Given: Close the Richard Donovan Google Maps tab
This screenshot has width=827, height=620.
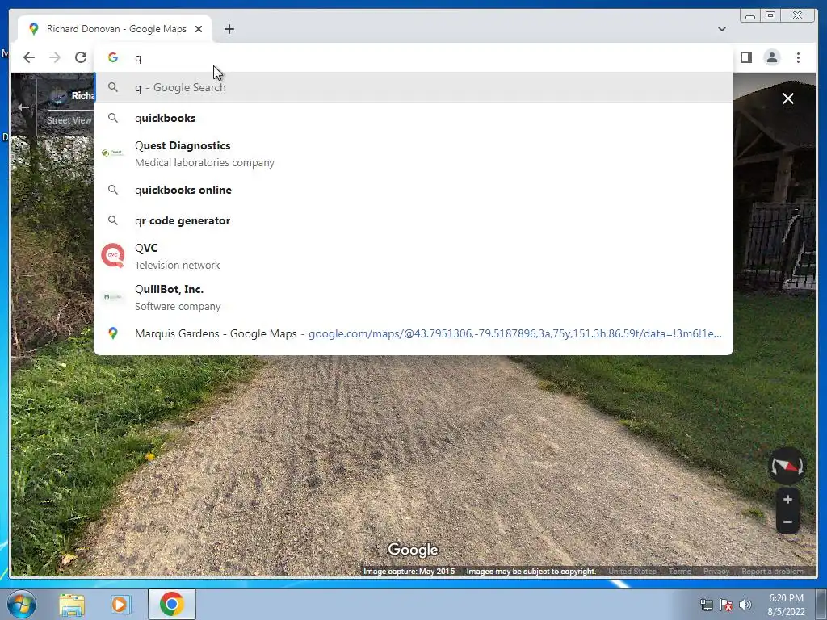Looking at the screenshot, I should [x=199, y=29].
